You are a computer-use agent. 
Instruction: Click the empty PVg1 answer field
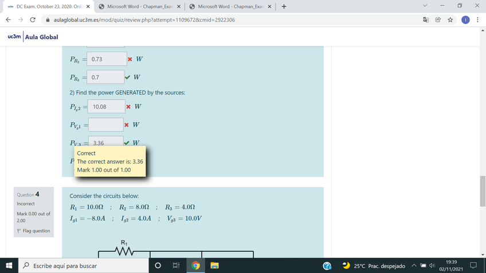pyautogui.click(x=107, y=124)
